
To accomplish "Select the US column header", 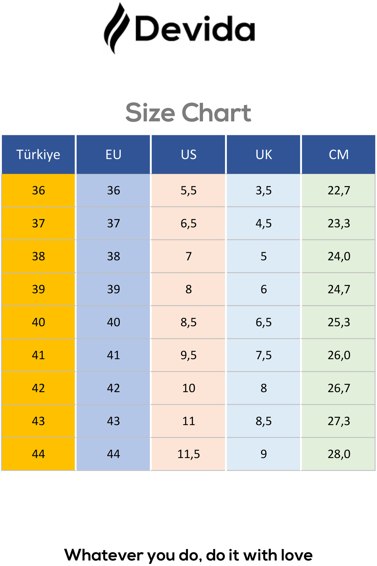I will pyautogui.click(x=188, y=154).
